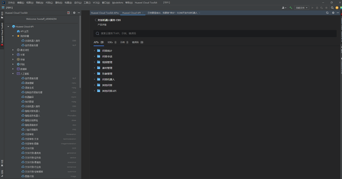Viewport: 342px width, 179px height.
Task: Switch to the 错误码 tab
Action: [138, 42]
